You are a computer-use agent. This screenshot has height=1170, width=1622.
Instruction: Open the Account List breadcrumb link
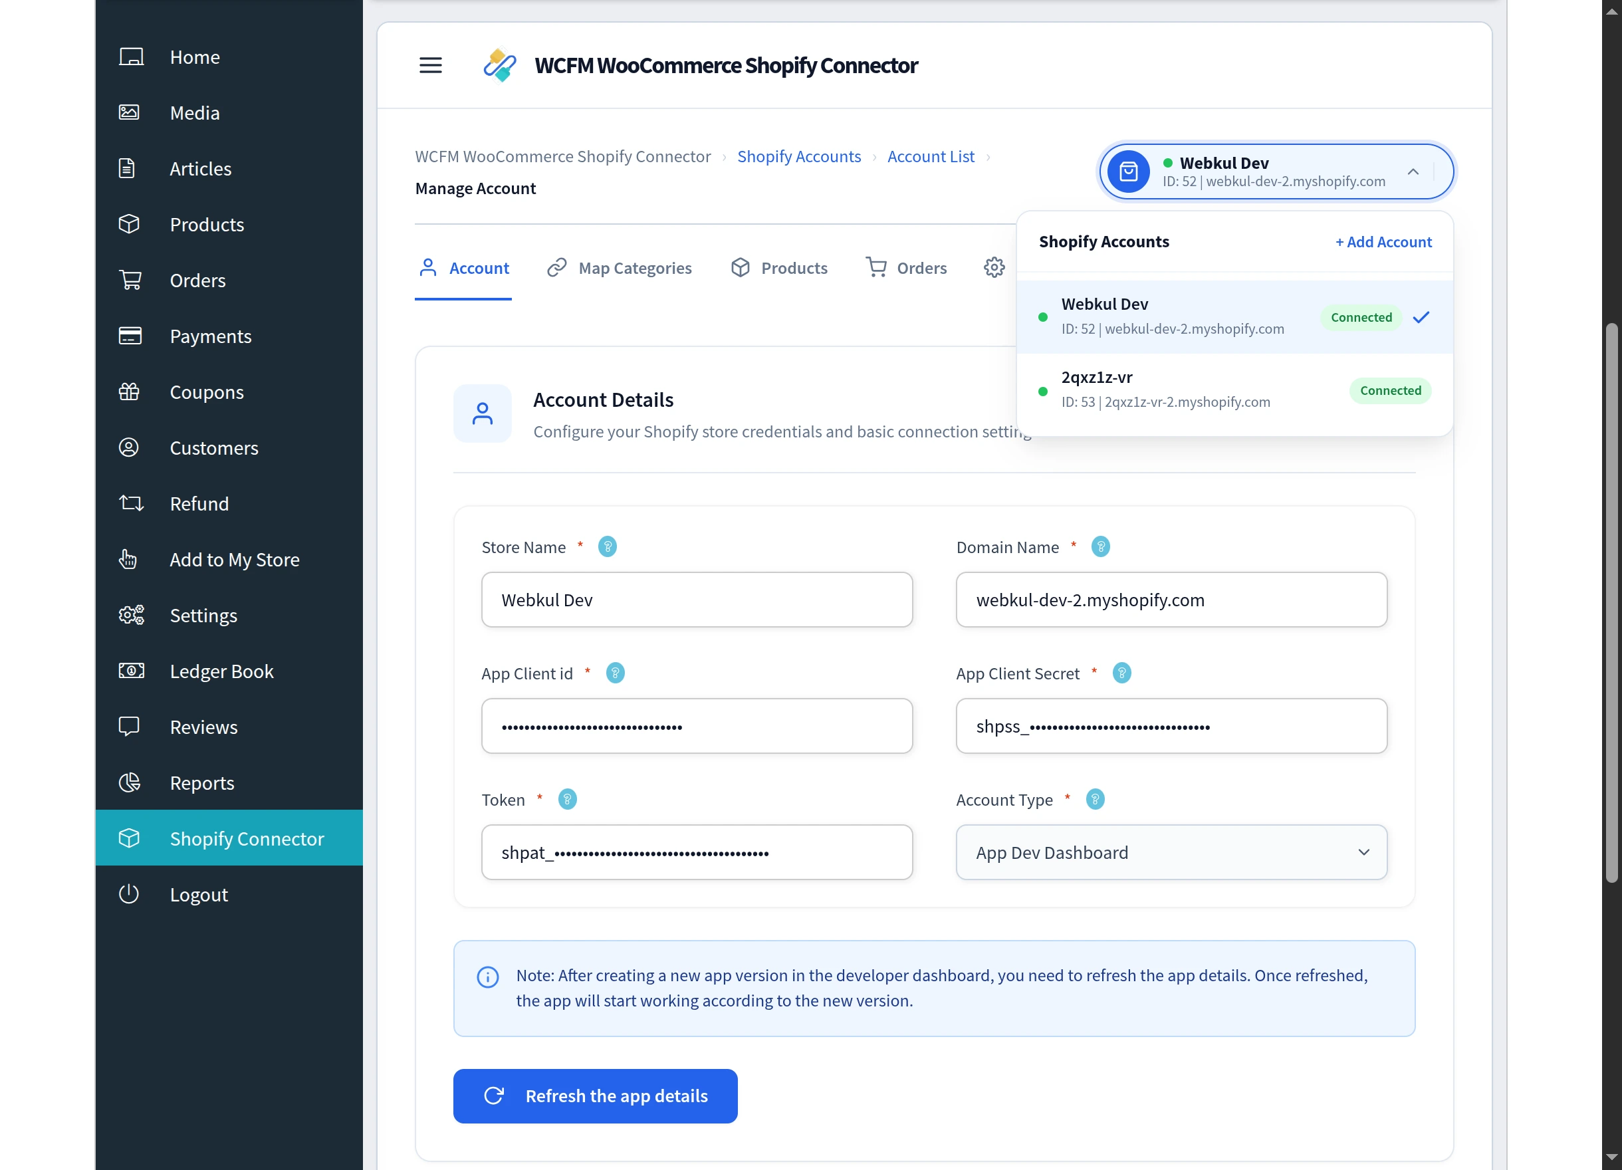[931, 156]
